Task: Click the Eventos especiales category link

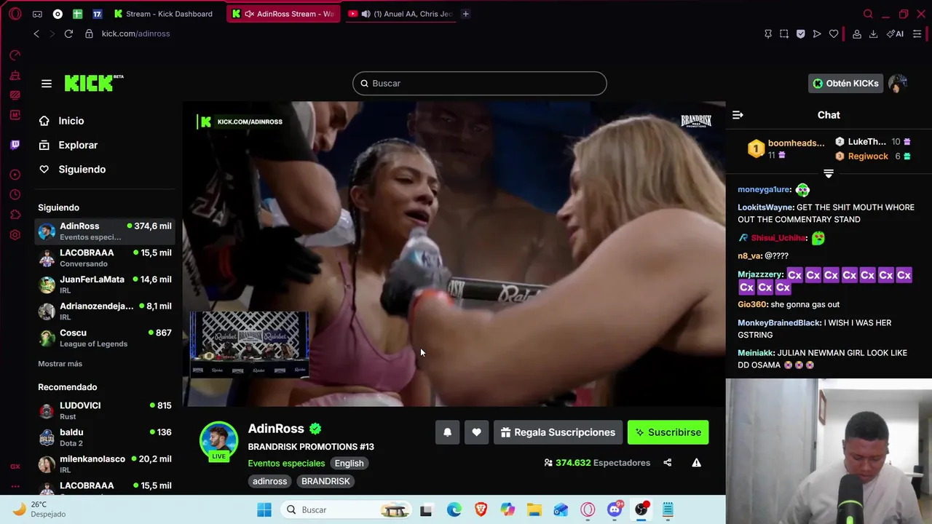Action: (x=286, y=464)
